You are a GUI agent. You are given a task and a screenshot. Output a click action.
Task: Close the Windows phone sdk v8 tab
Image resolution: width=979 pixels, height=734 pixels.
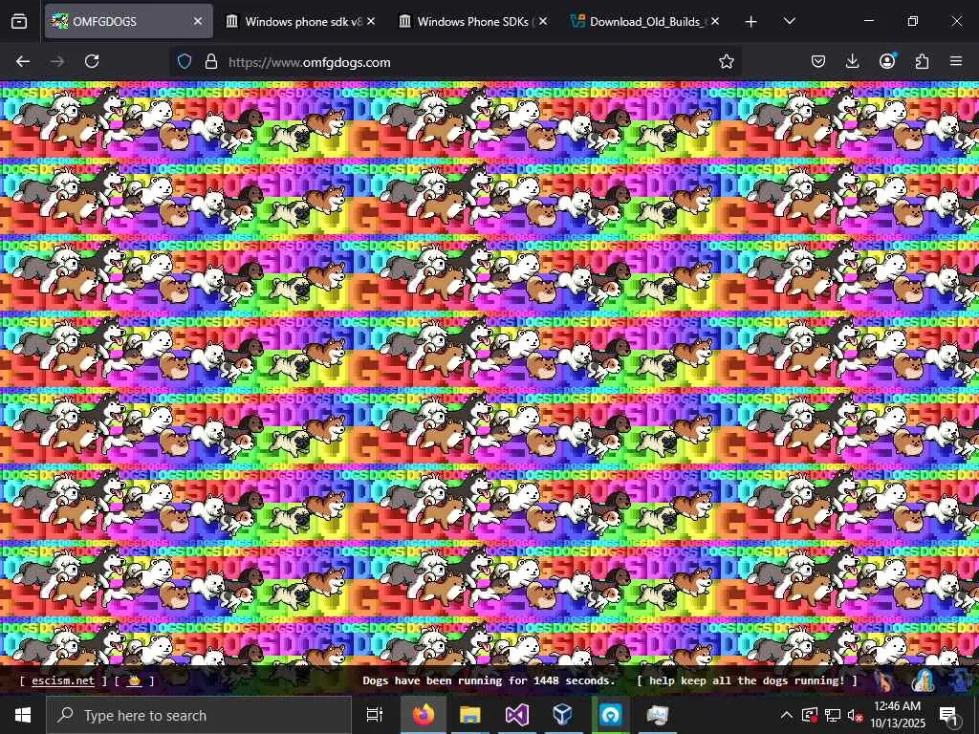(371, 21)
